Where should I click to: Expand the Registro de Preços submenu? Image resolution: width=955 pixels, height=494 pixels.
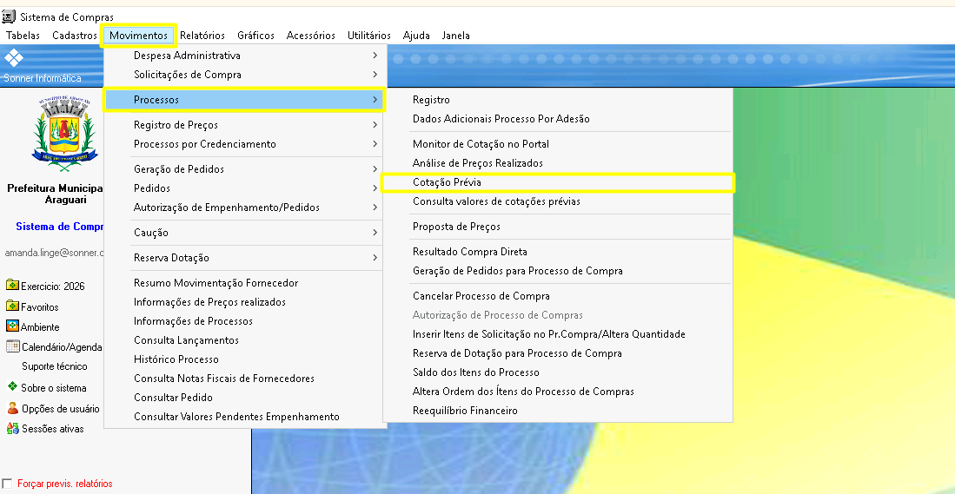tap(244, 125)
